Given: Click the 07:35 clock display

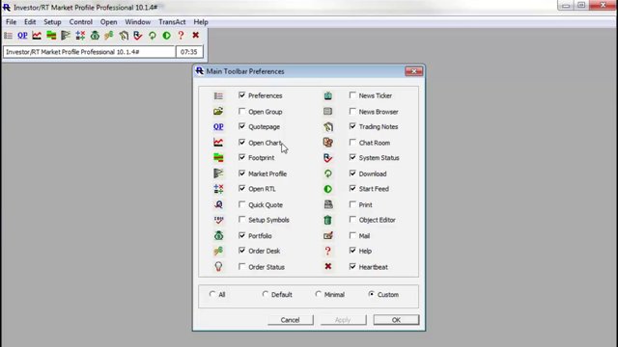Looking at the screenshot, I should point(189,52).
